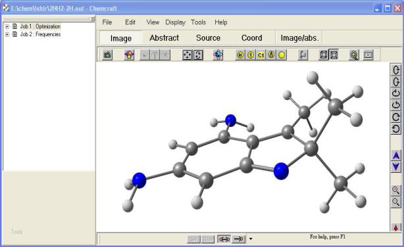Minimize the Chemcraft window
Screen dimensions: 404x247
coord(377,9)
